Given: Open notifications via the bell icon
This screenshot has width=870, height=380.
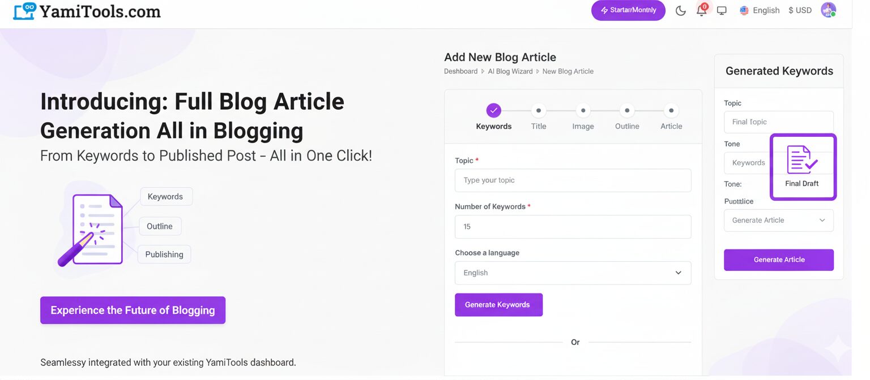Looking at the screenshot, I should tap(701, 10).
